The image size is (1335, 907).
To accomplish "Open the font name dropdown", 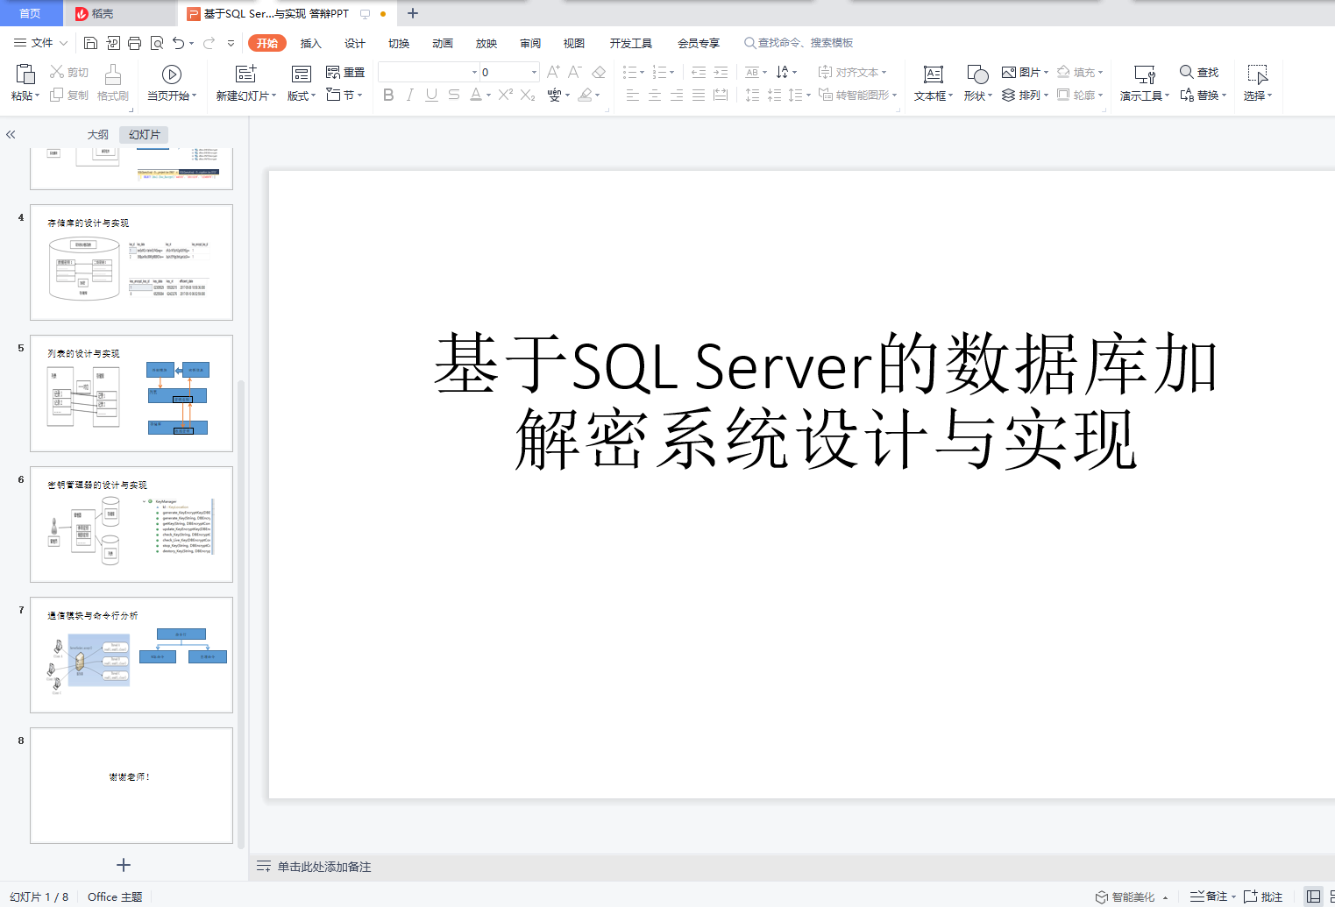I will click(x=475, y=72).
